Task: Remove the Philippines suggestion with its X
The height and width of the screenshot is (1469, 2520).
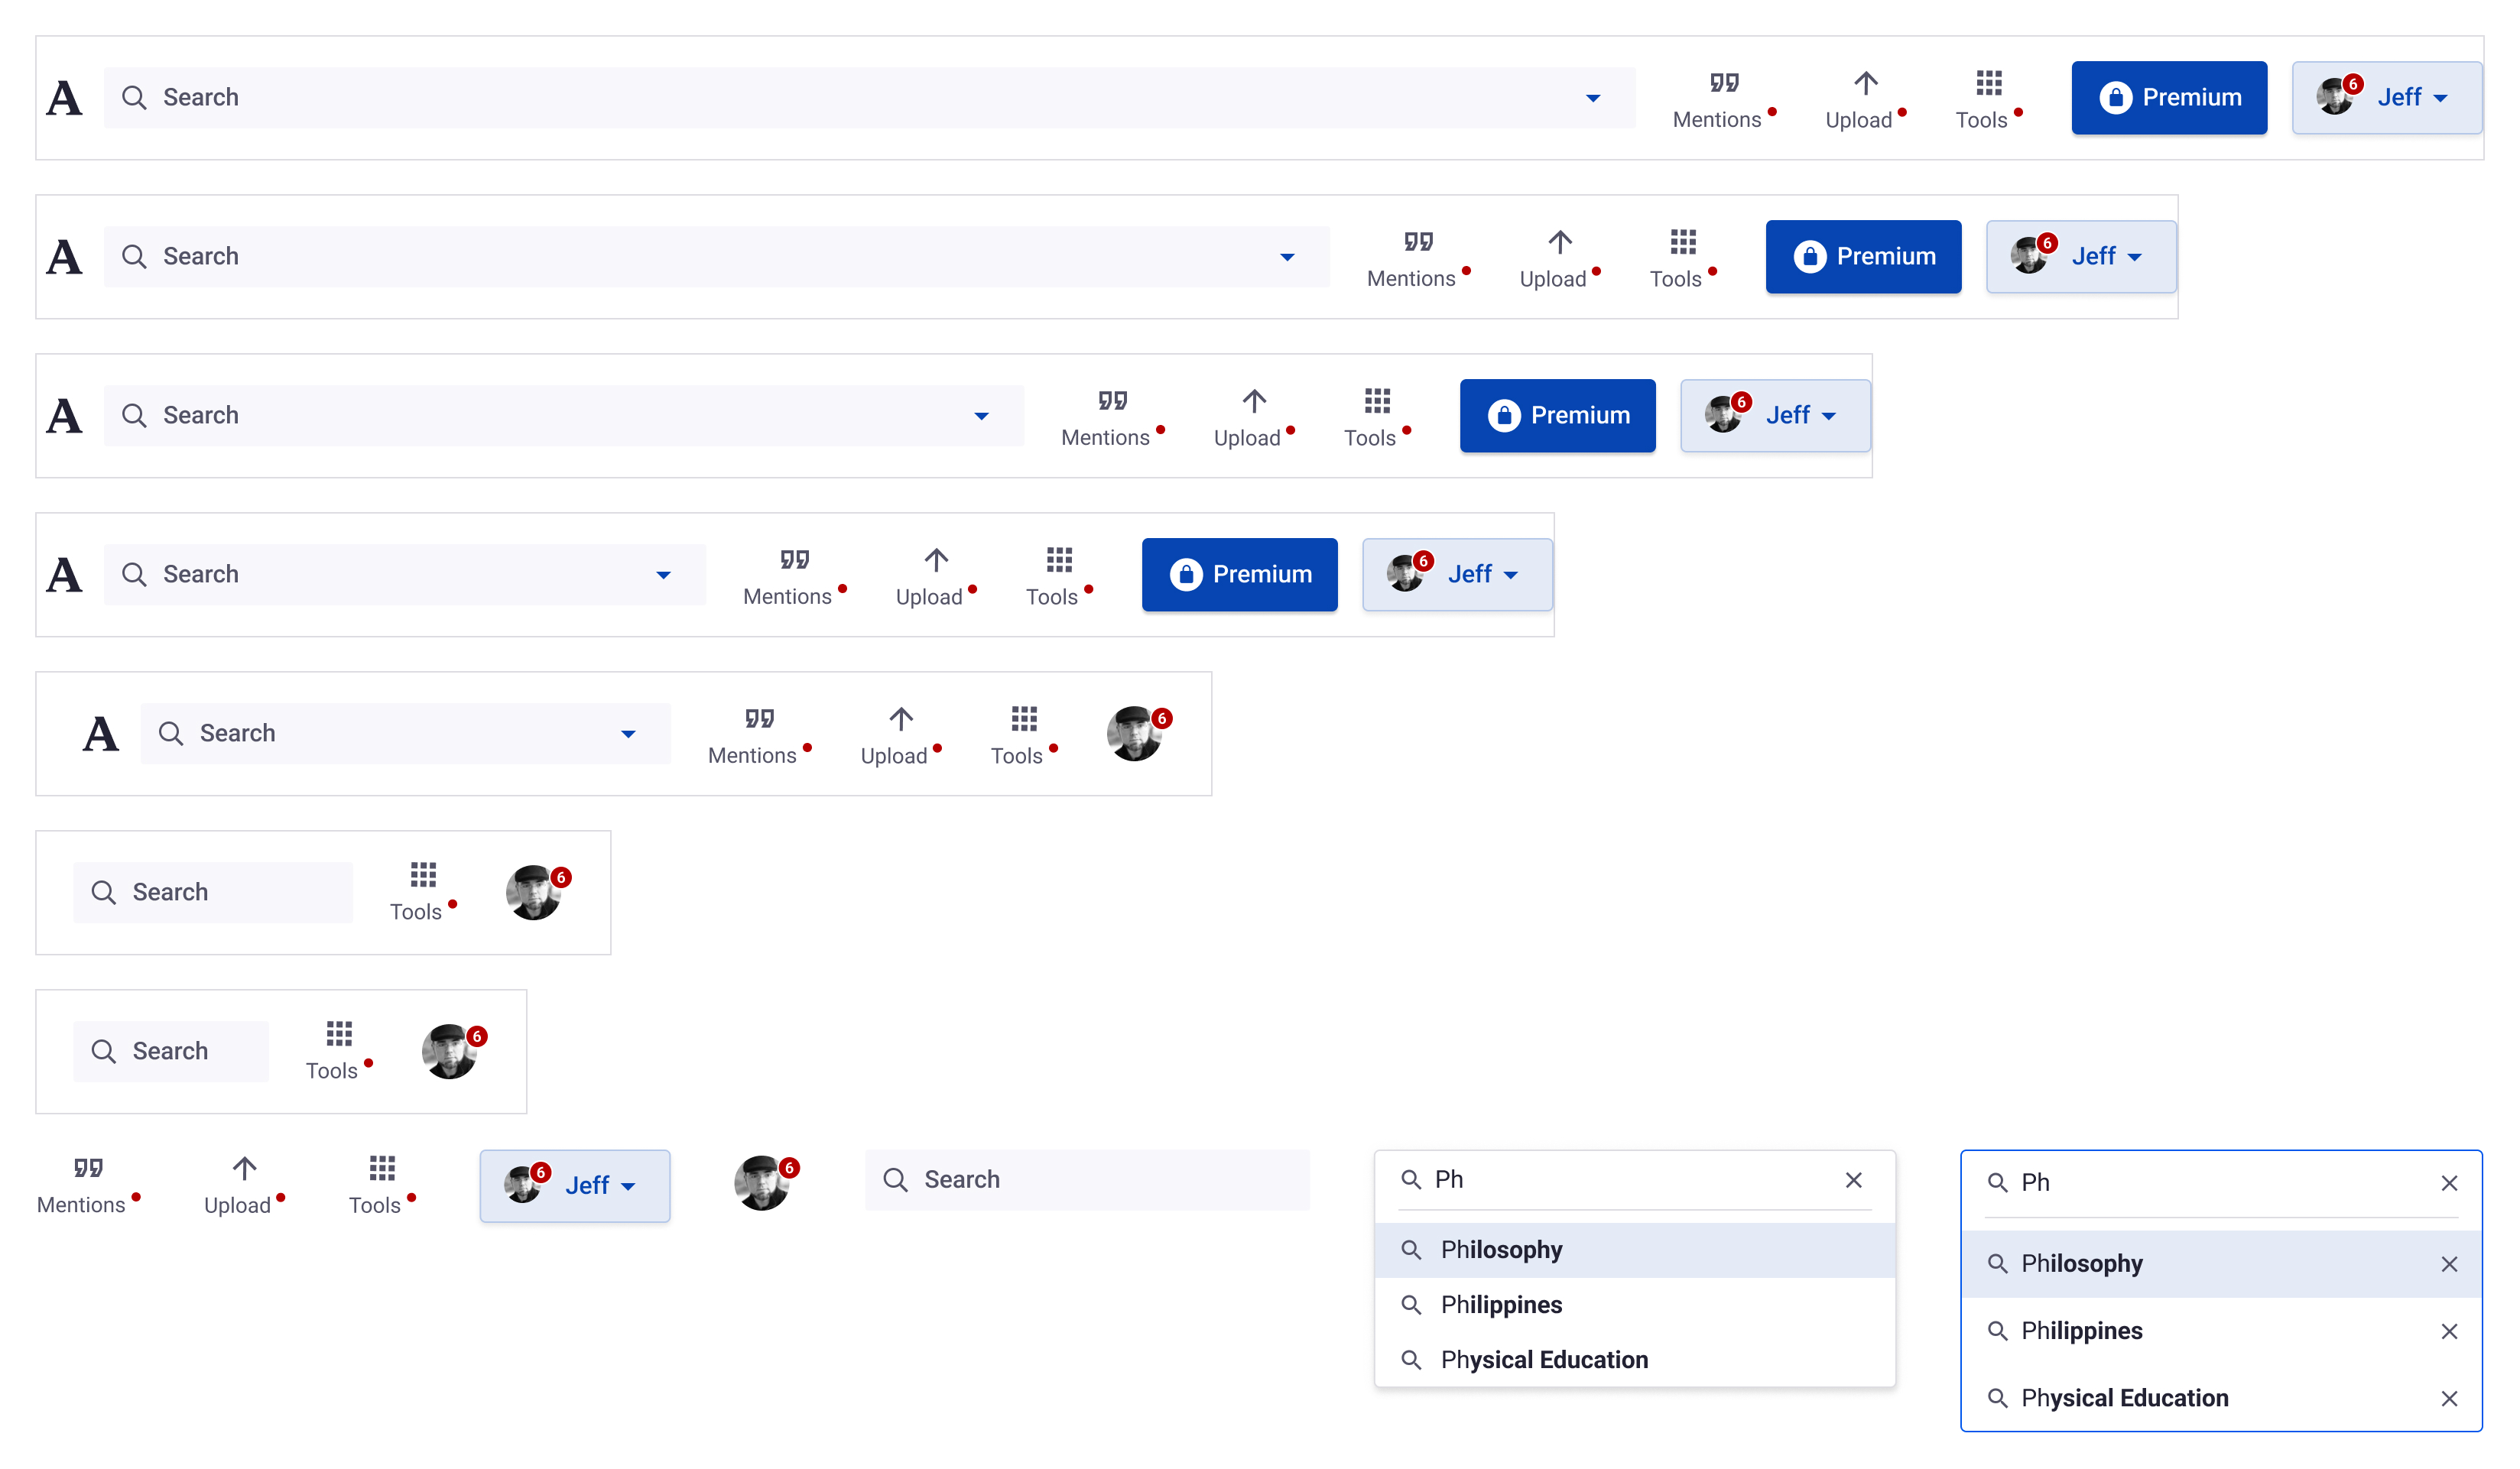Action: [x=2448, y=1331]
